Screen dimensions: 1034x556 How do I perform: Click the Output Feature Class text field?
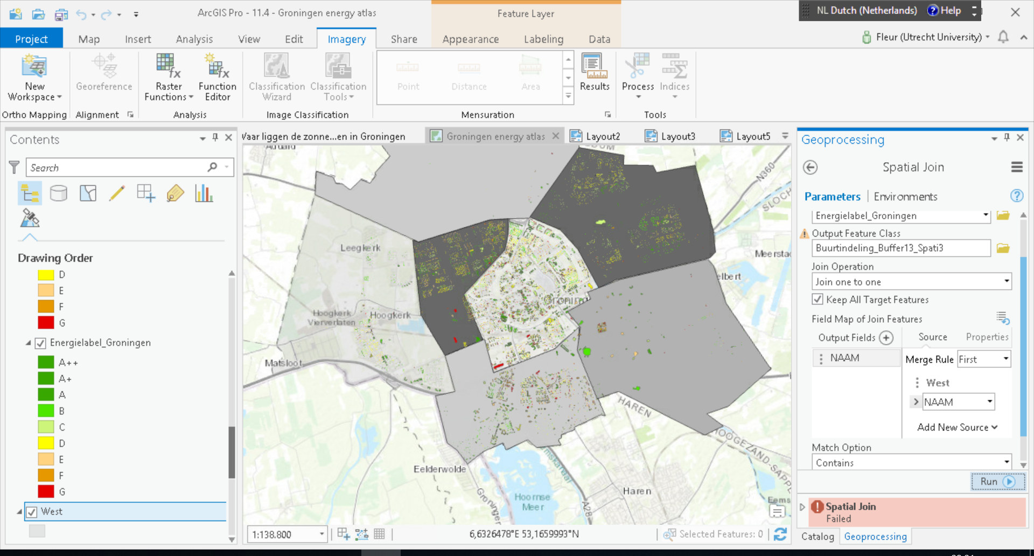[901, 248]
